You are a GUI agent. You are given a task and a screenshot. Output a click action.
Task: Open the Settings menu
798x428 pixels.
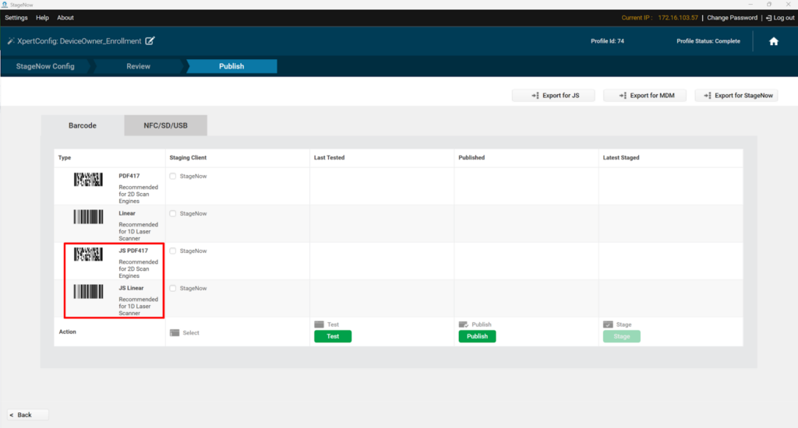click(16, 18)
